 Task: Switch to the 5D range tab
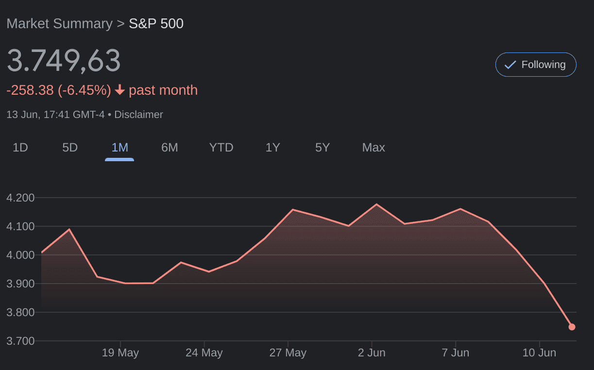pyautogui.click(x=70, y=148)
